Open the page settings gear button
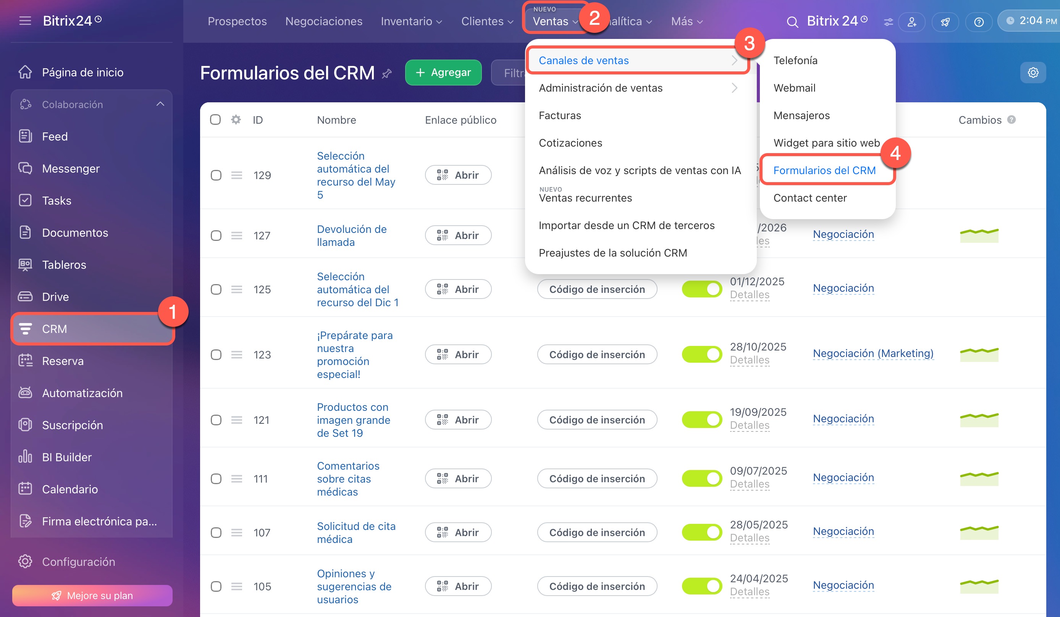This screenshot has height=617, width=1060. pyautogui.click(x=1033, y=72)
